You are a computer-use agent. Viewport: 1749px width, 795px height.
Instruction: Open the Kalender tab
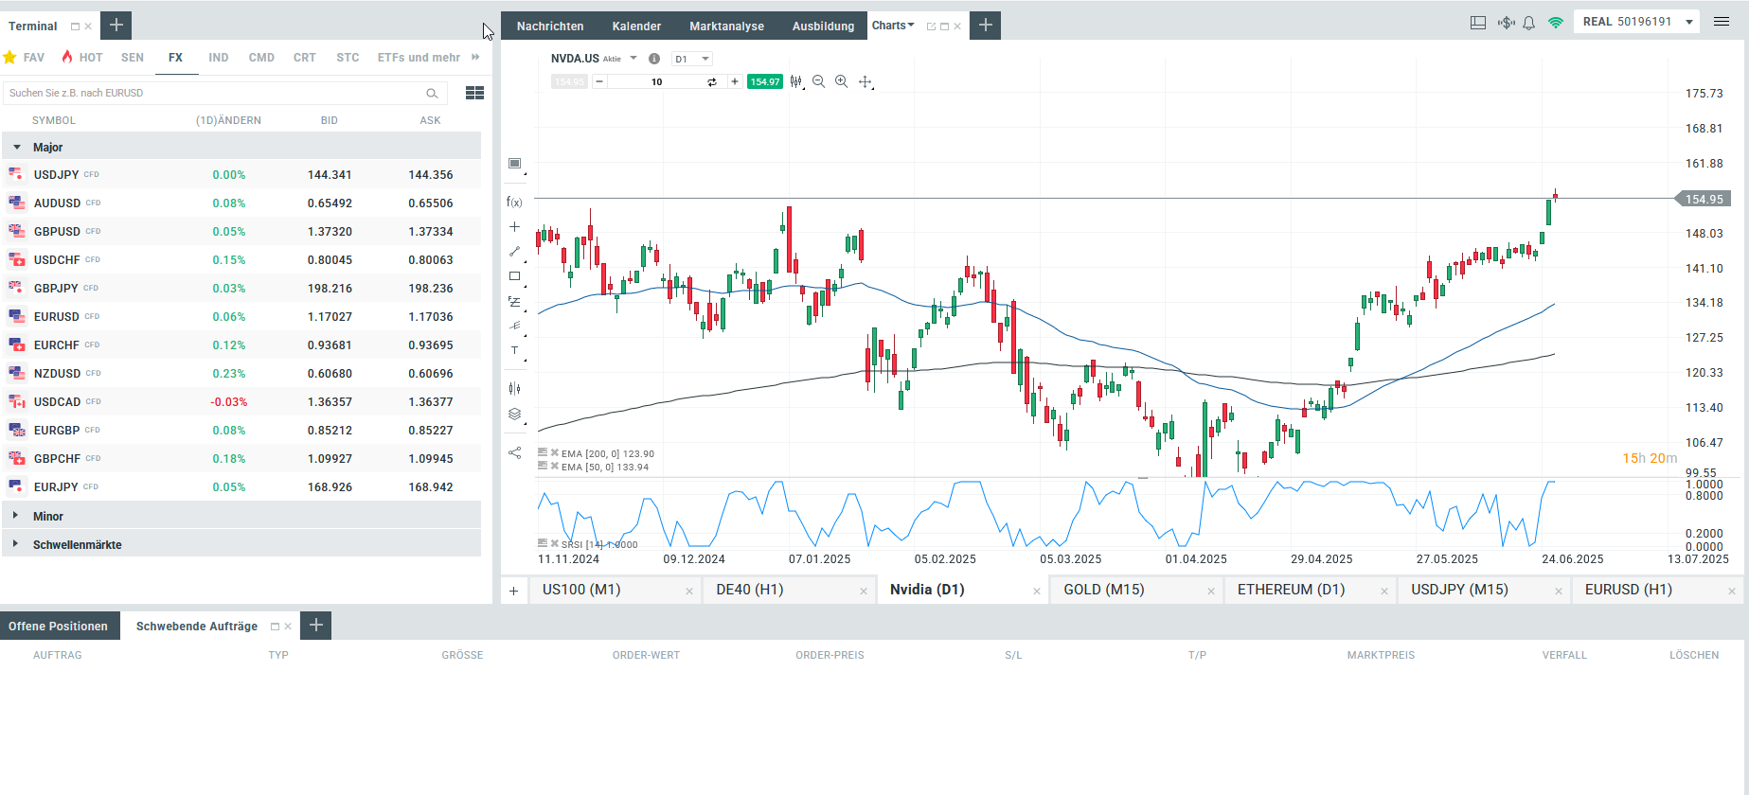click(636, 26)
